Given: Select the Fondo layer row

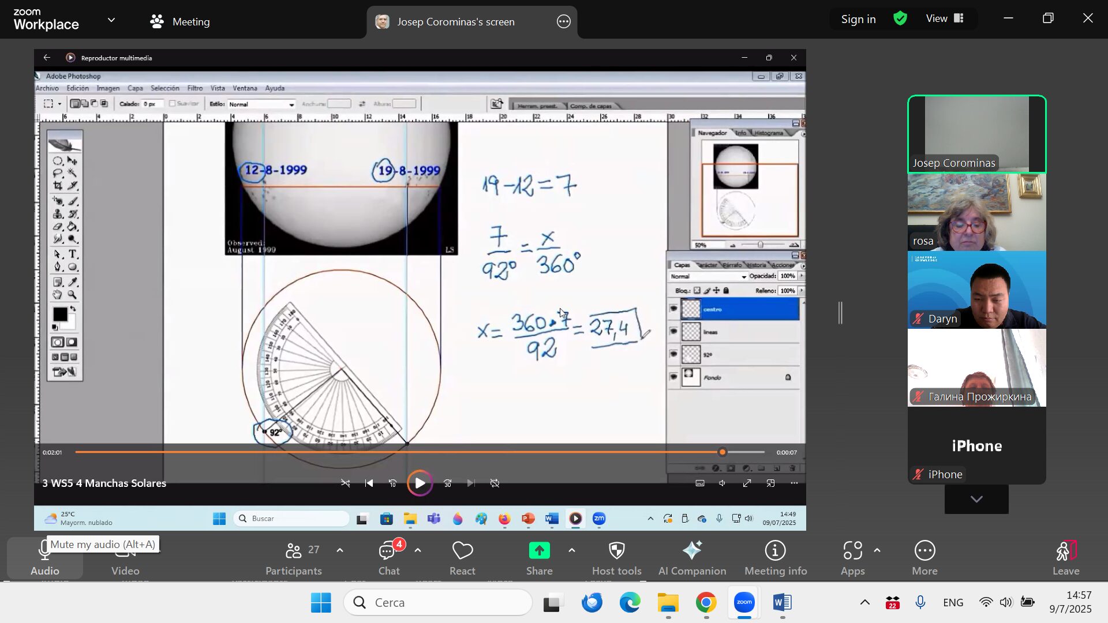Looking at the screenshot, I should click(x=733, y=377).
